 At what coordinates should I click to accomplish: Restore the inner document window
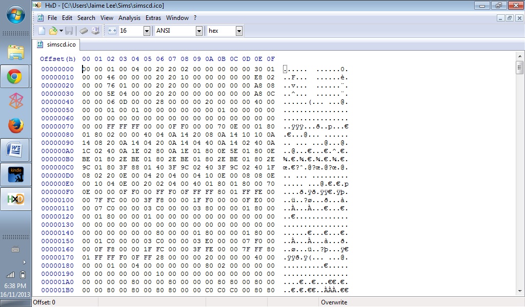[509, 18]
